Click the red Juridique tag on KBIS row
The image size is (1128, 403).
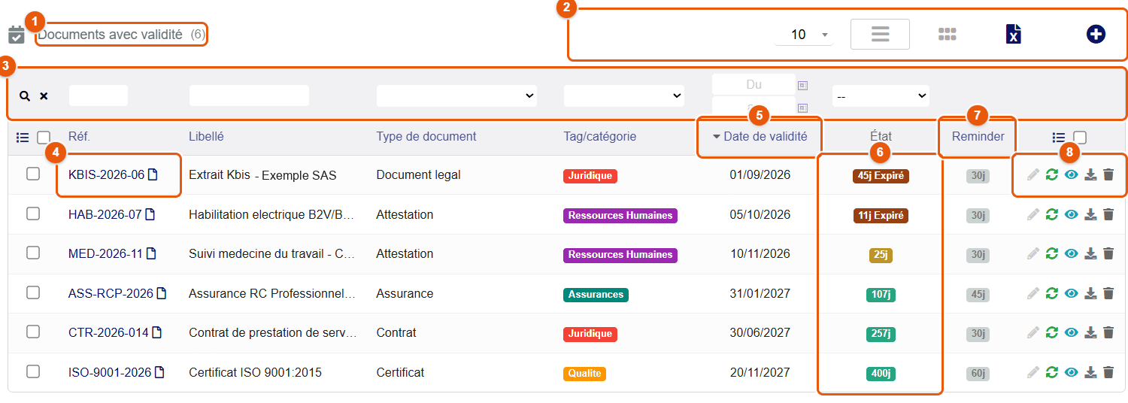point(590,176)
